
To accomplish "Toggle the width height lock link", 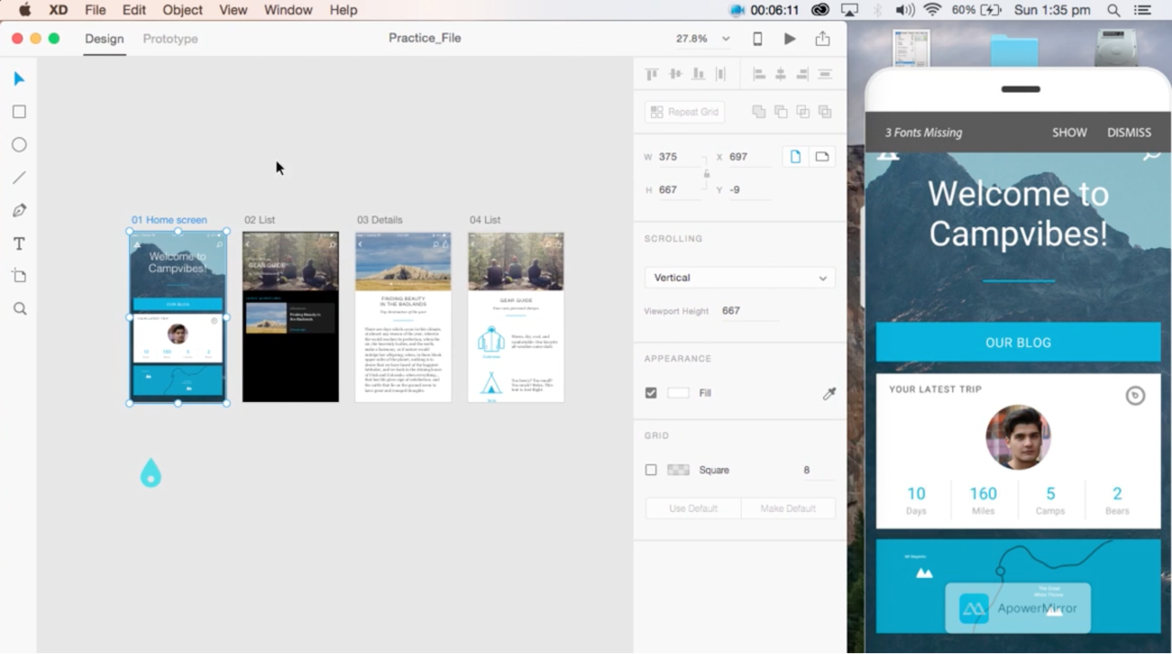I will 705,172.
